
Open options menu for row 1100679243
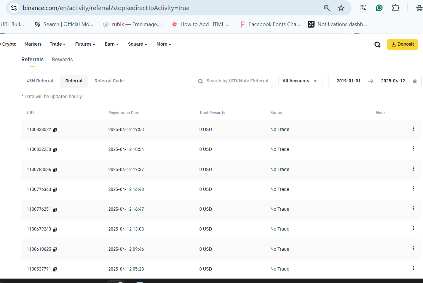point(414,228)
